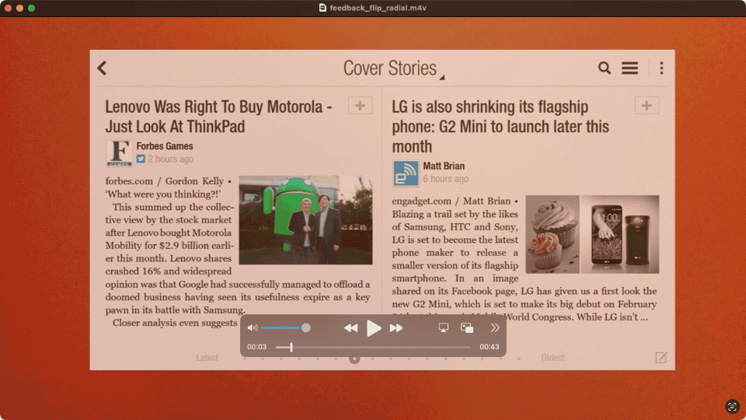
Task: Fast forward the video
Action: point(396,328)
